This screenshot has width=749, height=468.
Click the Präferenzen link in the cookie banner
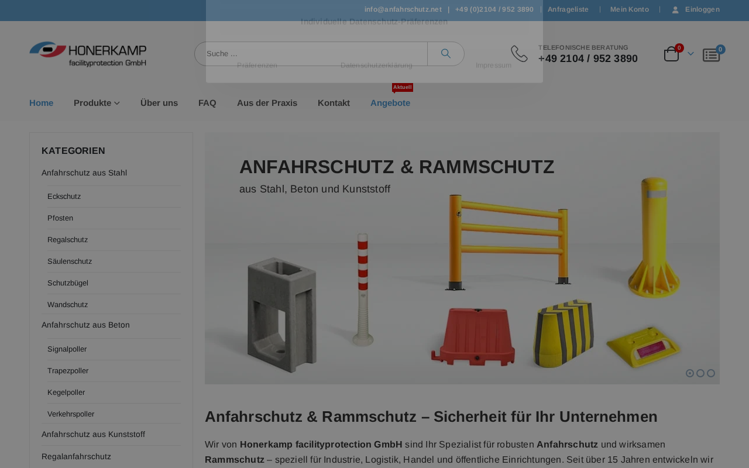[257, 65]
